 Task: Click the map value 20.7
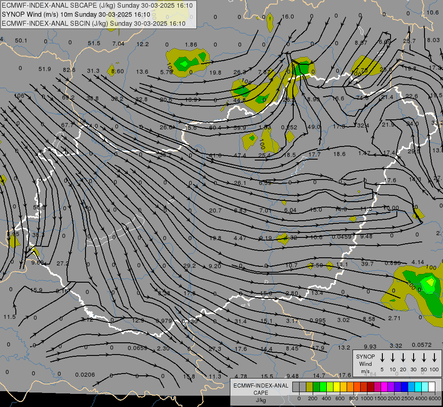tap(215, 211)
